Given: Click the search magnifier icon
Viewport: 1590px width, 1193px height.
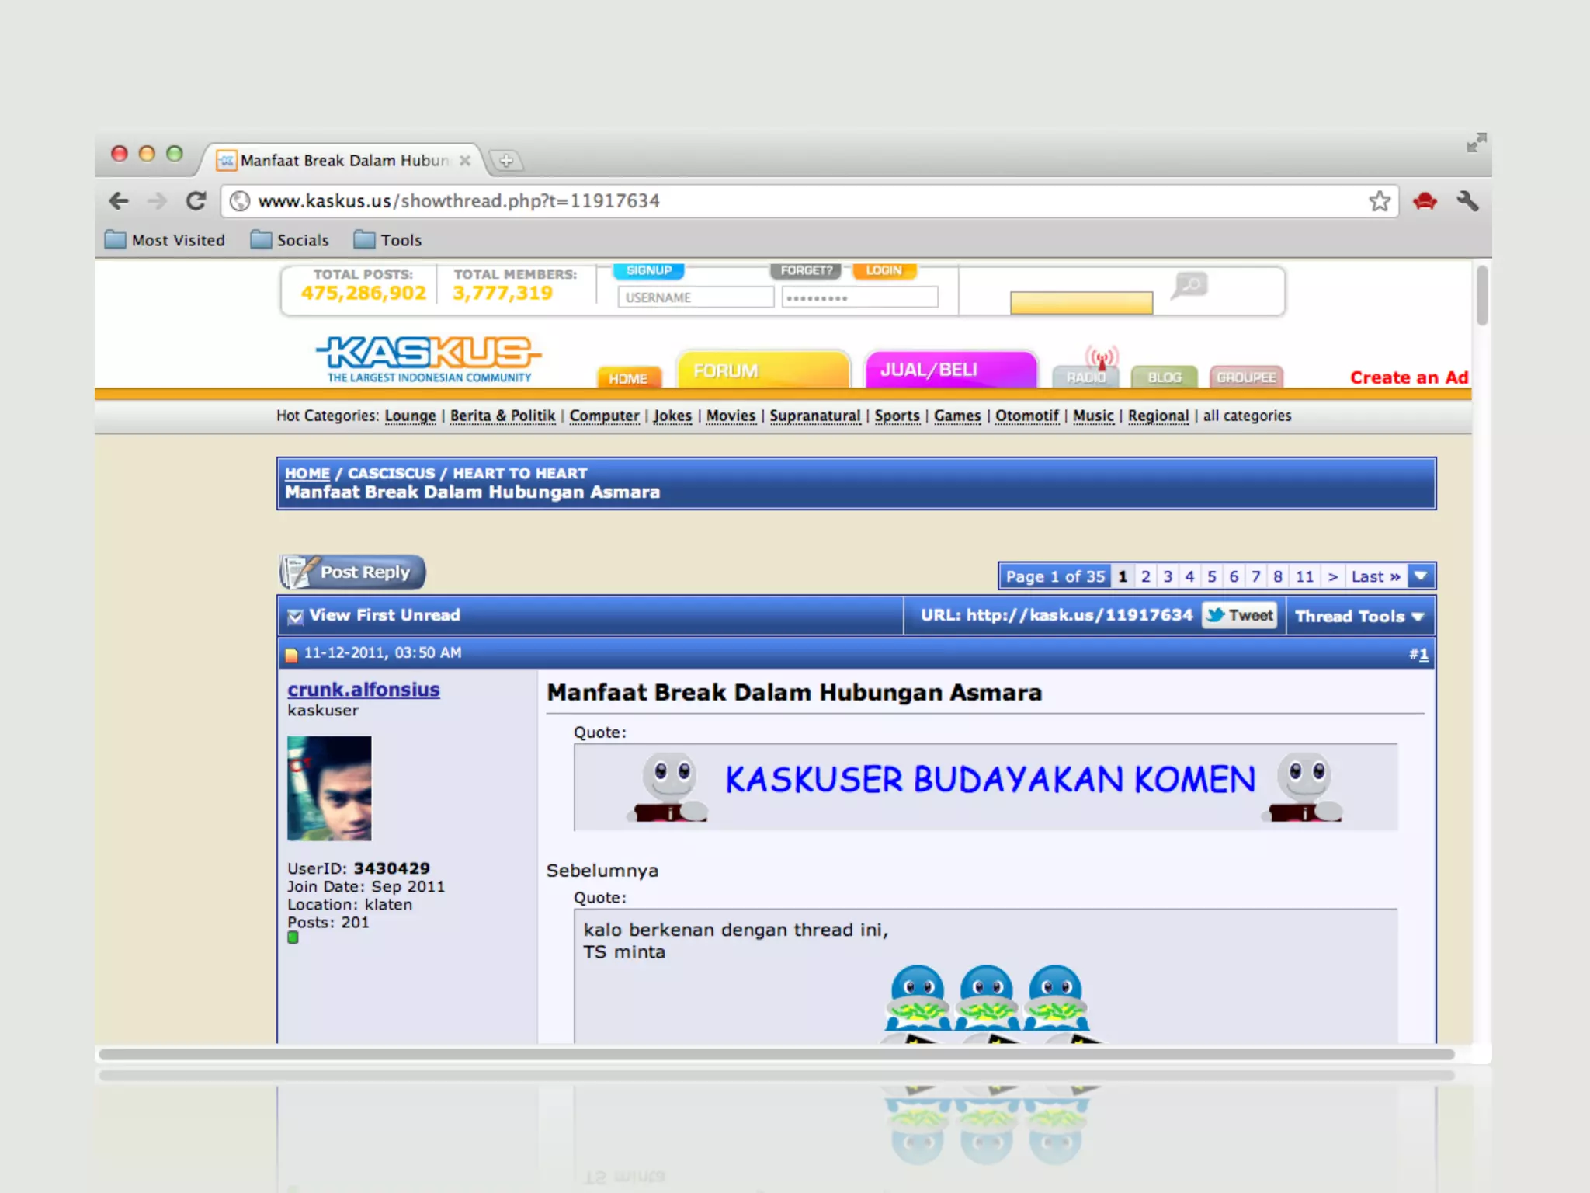Looking at the screenshot, I should click(x=1189, y=285).
